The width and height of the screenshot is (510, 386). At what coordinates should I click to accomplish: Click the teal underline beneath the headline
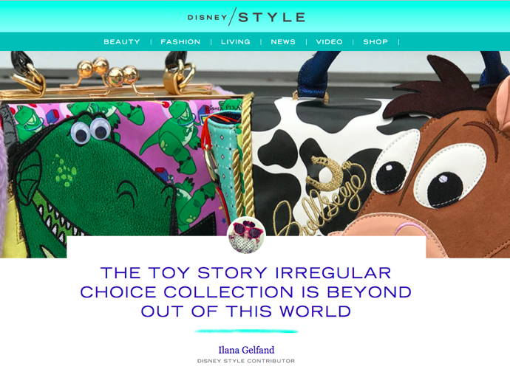click(x=246, y=331)
